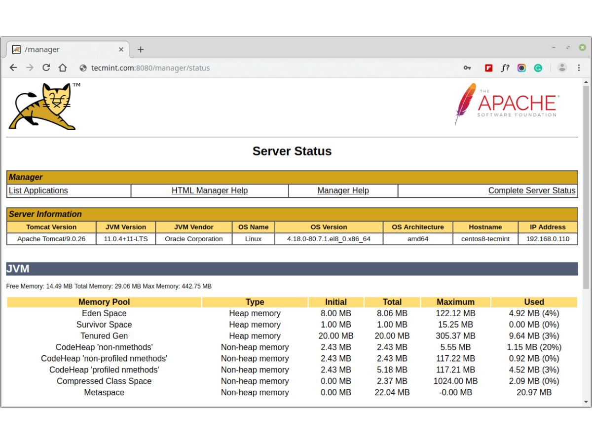Click the Server Status heading
The height and width of the screenshot is (444, 592).
[x=292, y=151]
